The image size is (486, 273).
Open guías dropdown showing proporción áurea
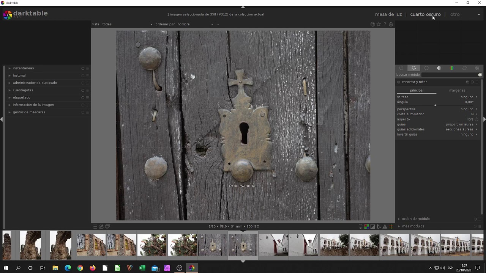[438, 124]
